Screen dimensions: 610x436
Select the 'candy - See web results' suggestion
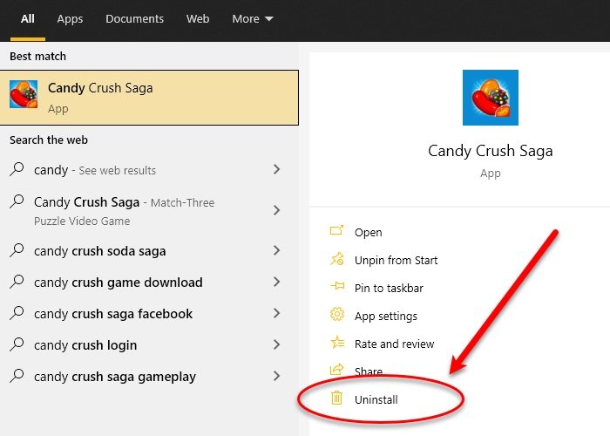pos(149,170)
